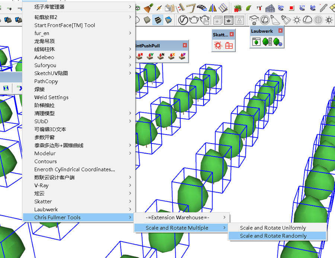Select Weld Settings menu item
Image resolution: width=335 pixels, height=258 pixels.
79,97
